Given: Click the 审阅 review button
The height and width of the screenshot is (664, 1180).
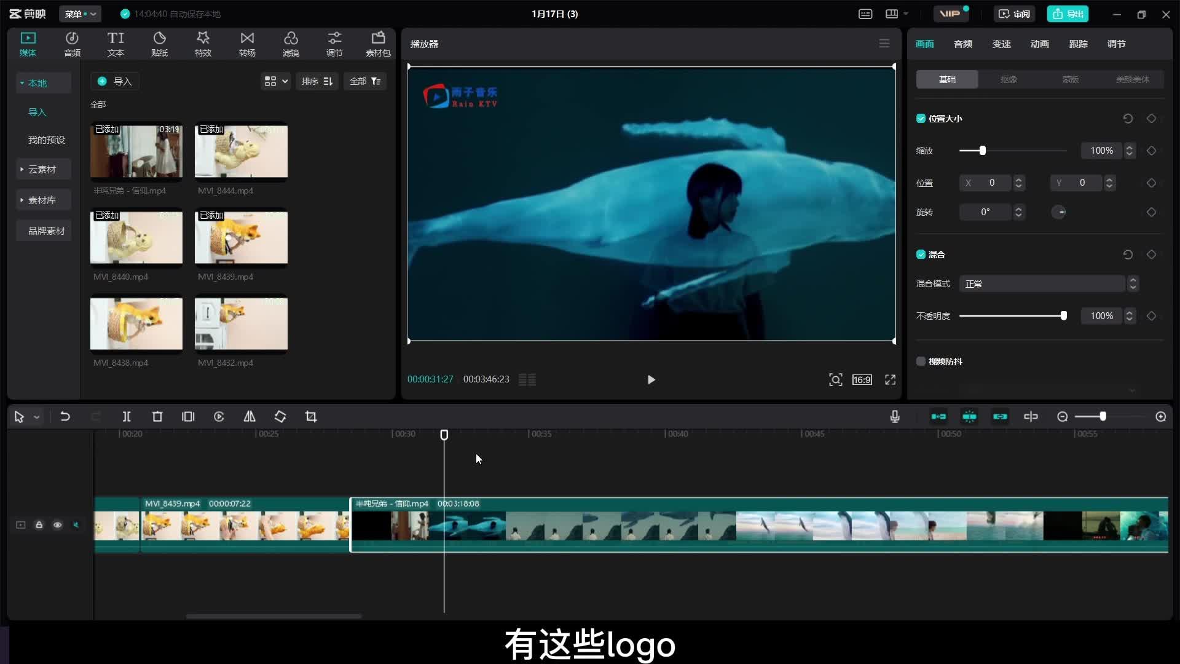Looking at the screenshot, I should point(1014,14).
